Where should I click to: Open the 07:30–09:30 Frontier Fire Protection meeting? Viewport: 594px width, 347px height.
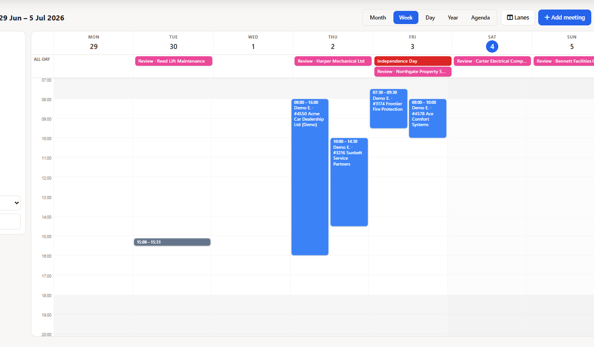(388, 108)
